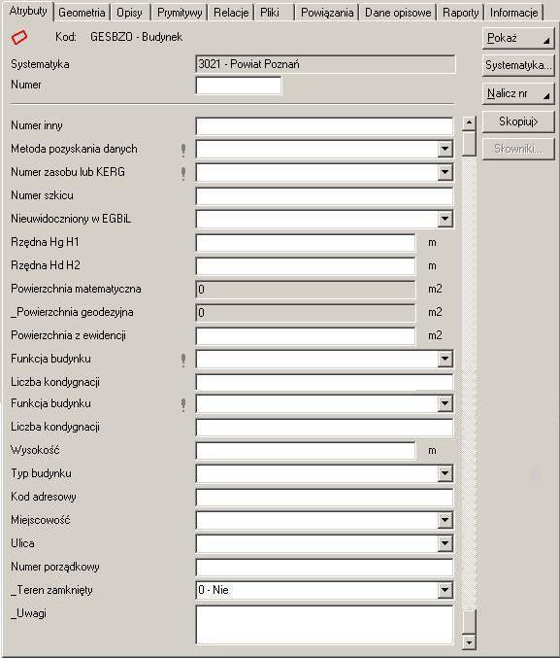This screenshot has width=560, height=658.
Task: Open the Powiązania tab
Action: [327, 13]
